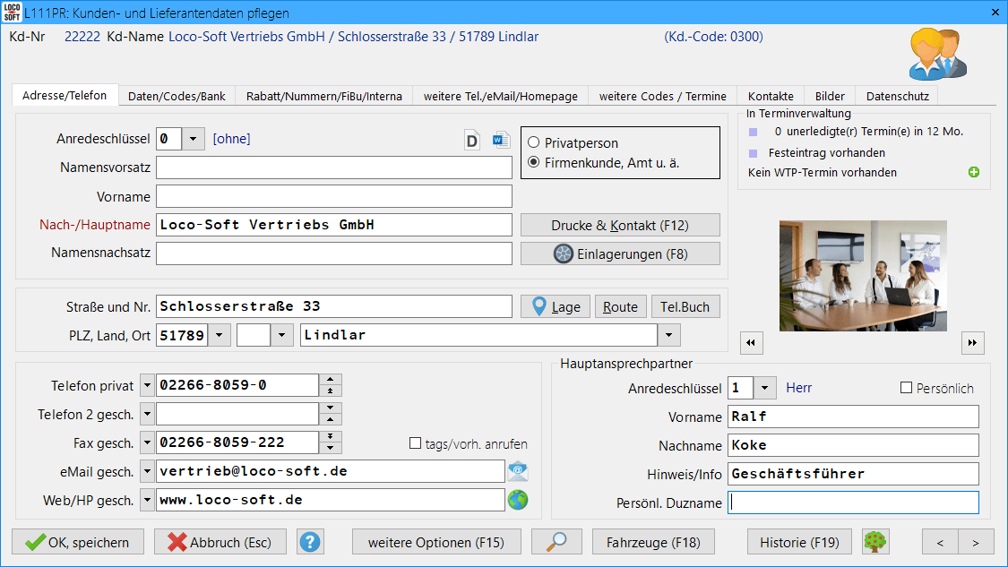The width and height of the screenshot is (1008, 567).
Task: Expand the top Anredeschlüssel dropdown
Action: 194,139
